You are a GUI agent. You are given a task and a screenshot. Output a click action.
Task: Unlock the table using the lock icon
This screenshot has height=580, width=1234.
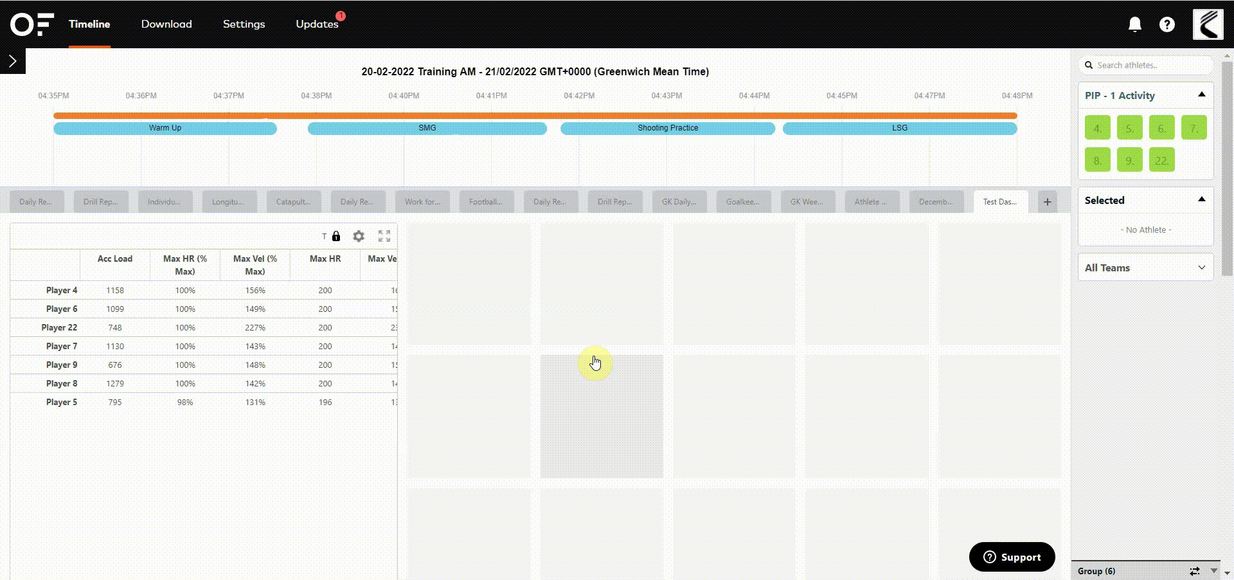point(335,236)
